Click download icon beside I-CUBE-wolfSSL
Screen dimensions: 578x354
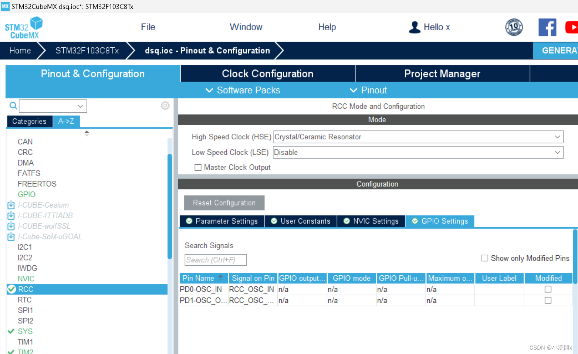click(11, 226)
